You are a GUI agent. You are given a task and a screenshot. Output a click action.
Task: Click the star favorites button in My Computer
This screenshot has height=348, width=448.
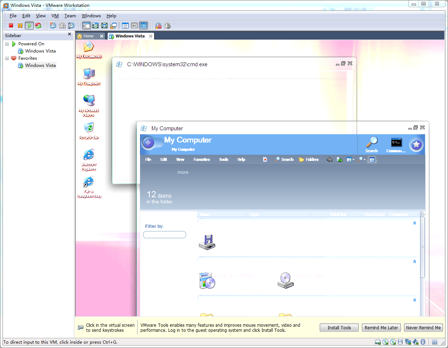tap(416, 145)
